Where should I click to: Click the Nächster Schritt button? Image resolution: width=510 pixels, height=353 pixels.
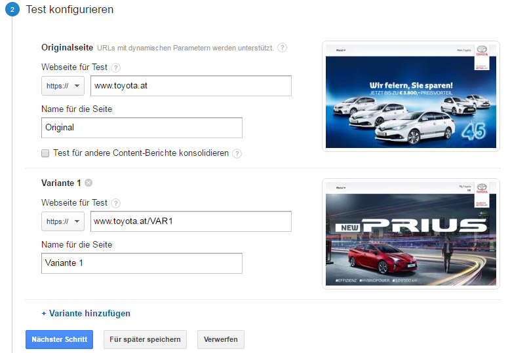pos(59,339)
